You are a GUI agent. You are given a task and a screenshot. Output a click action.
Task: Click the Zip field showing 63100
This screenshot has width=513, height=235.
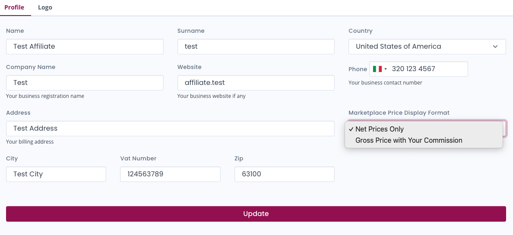click(284, 174)
